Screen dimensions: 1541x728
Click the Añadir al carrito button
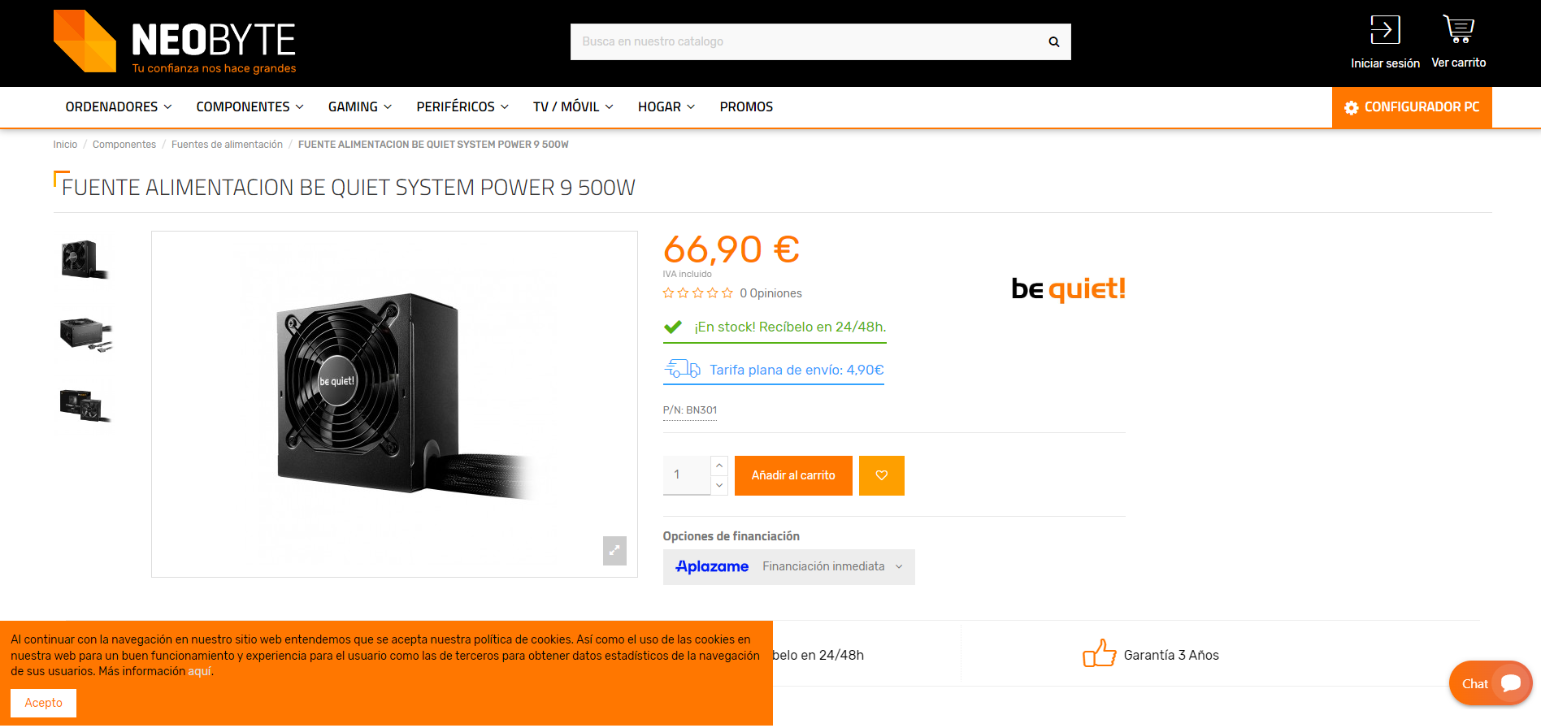pos(793,475)
